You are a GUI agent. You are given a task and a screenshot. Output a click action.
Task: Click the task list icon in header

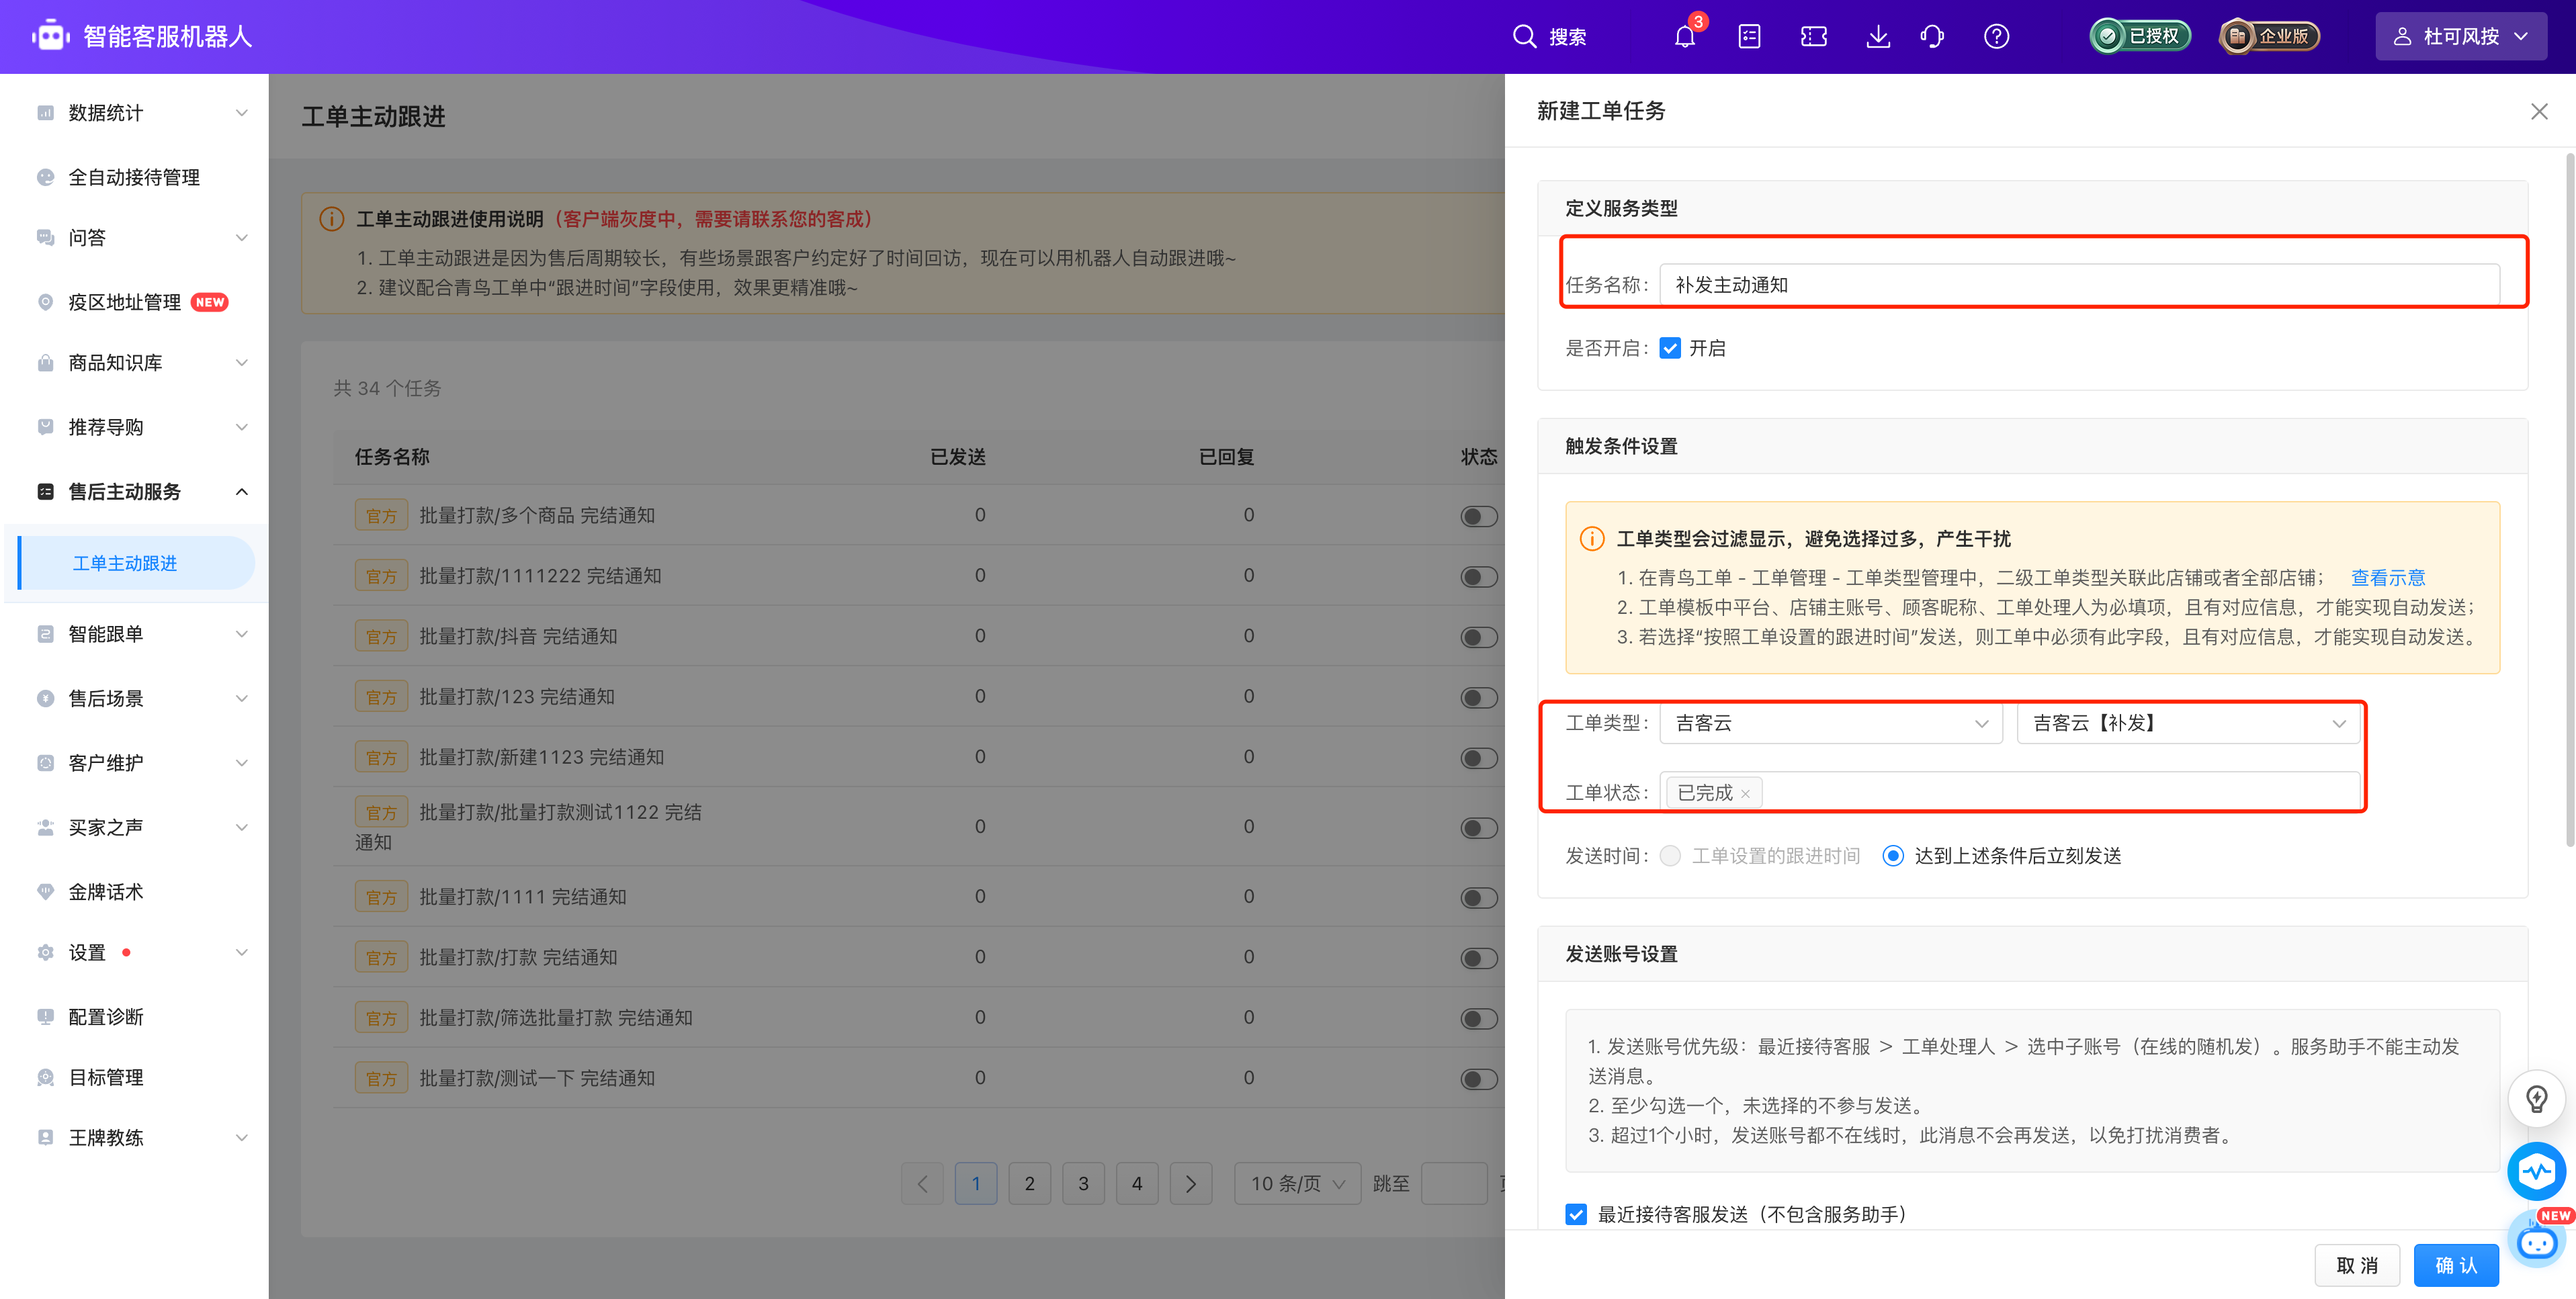tap(1749, 37)
